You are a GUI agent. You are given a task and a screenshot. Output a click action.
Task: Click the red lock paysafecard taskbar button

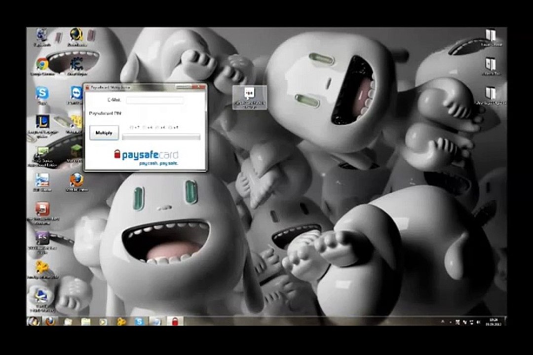[x=175, y=321]
